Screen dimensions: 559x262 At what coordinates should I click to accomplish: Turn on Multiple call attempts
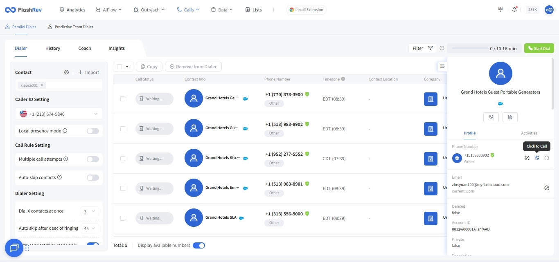[93, 159]
